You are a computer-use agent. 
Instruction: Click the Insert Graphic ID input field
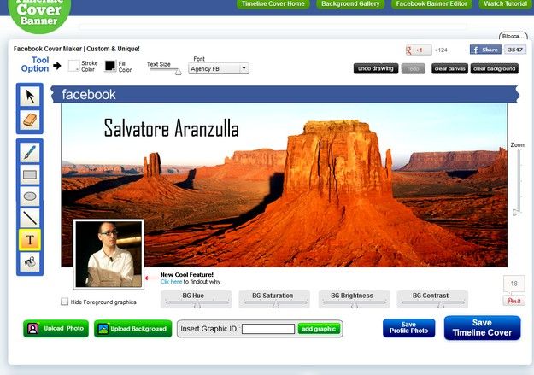tap(268, 329)
